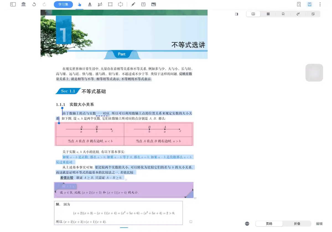Click the solution box starting 解. 因为
The height and width of the screenshot is (232, 332).
pyautogui.click(x=118, y=213)
